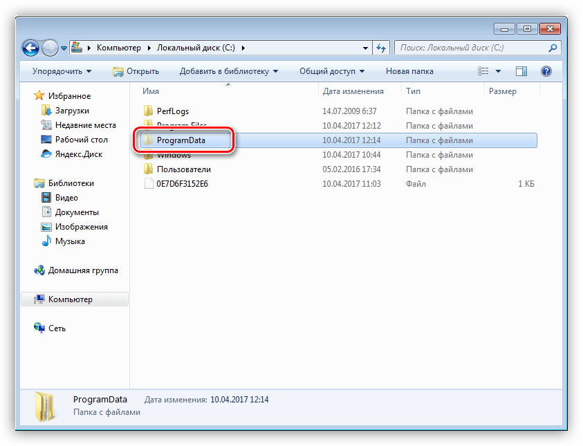Toggle the preview pane button
The image size is (583, 446).
521,71
